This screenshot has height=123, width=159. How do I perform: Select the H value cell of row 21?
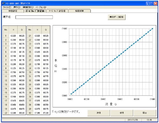click(x=37, y=36)
